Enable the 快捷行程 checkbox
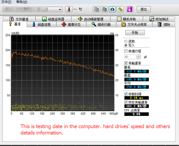The width and height of the screenshot is (179, 146). click(126, 51)
